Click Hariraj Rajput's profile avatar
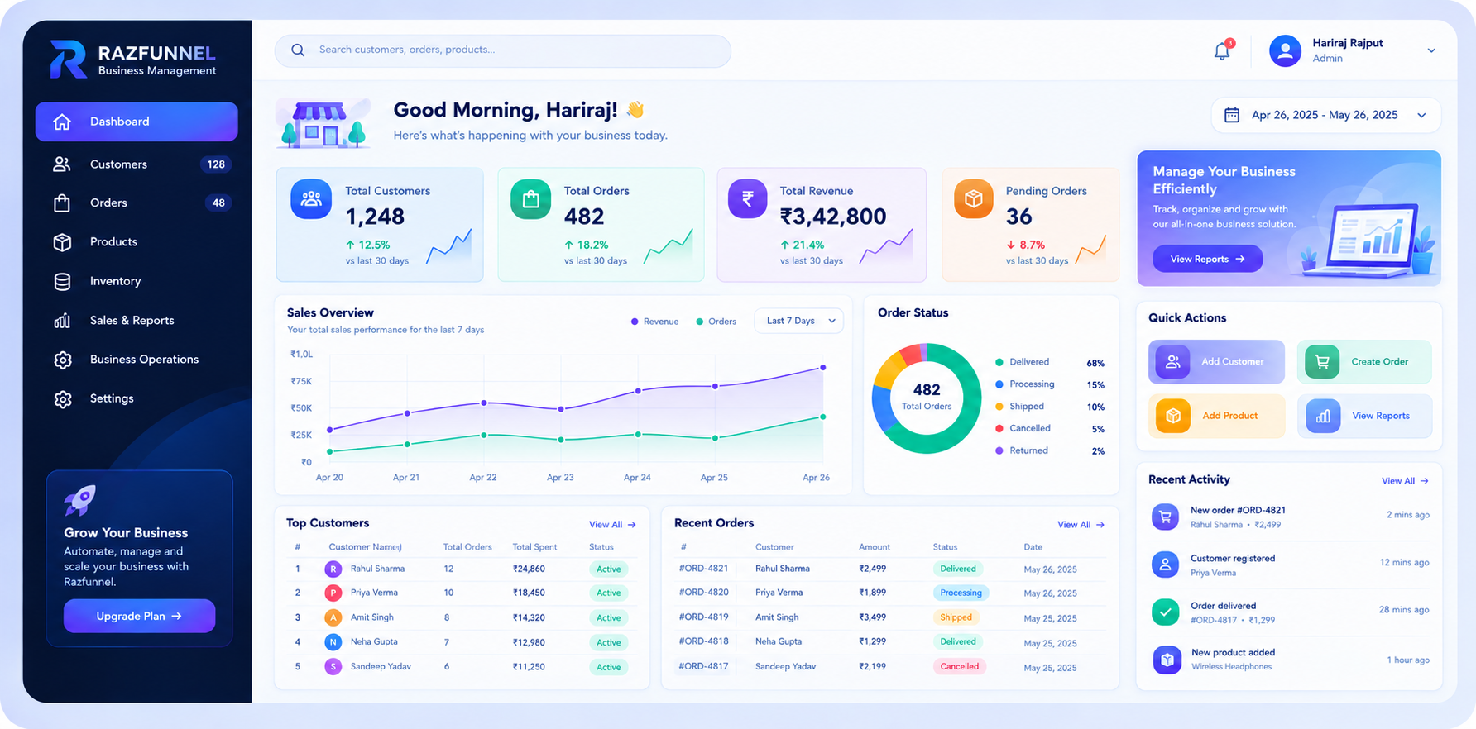This screenshot has height=729, width=1476. (1285, 51)
